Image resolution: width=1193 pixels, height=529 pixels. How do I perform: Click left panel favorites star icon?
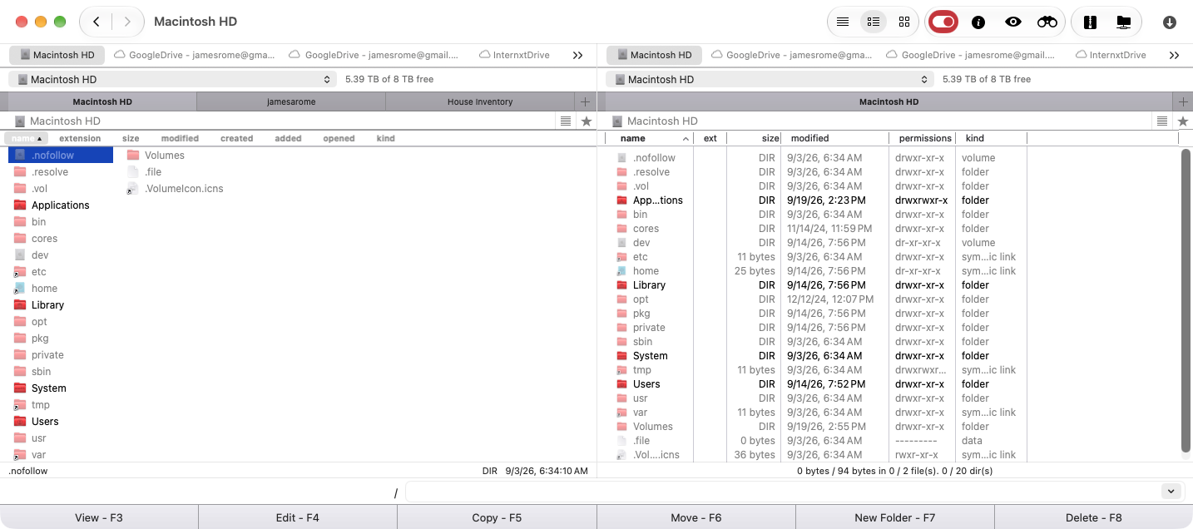[x=587, y=121]
